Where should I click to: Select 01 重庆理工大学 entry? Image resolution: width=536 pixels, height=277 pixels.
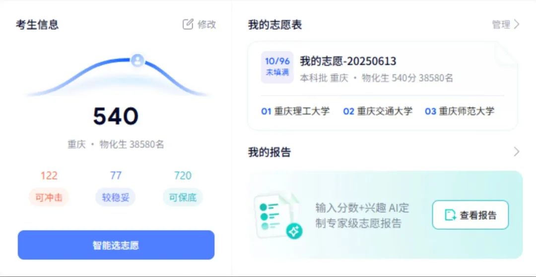click(295, 111)
